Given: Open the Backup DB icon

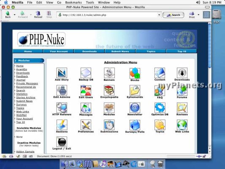Looking at the screenshot, I should 86,73.
